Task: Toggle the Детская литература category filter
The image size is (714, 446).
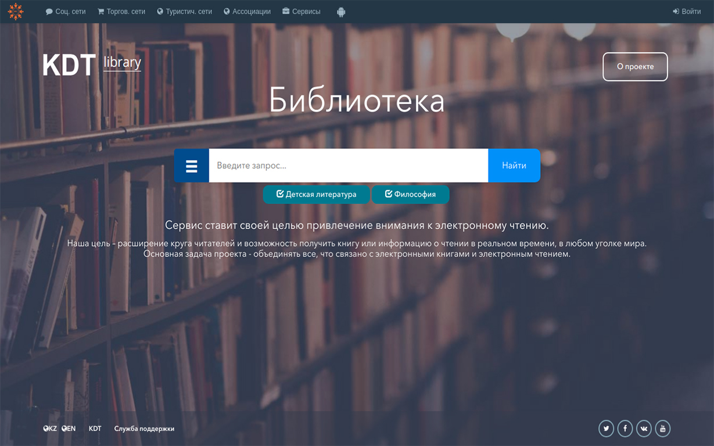Action: (316, 194)
